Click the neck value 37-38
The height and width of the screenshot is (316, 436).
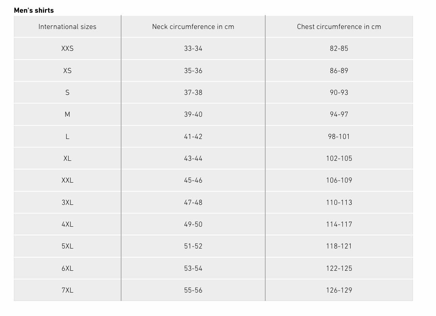coord(193,92)
